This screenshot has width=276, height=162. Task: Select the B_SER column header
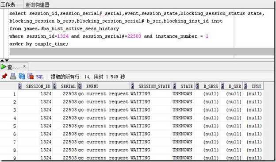coord(232,86)
